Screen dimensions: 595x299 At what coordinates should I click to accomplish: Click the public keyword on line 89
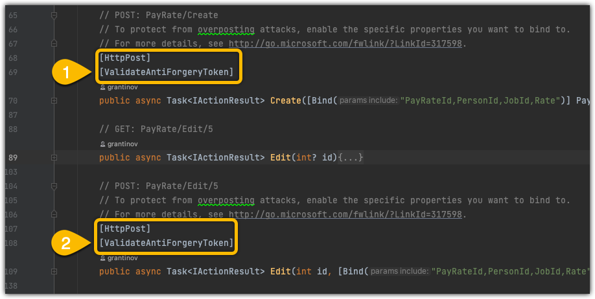click(x=115, y=157)
